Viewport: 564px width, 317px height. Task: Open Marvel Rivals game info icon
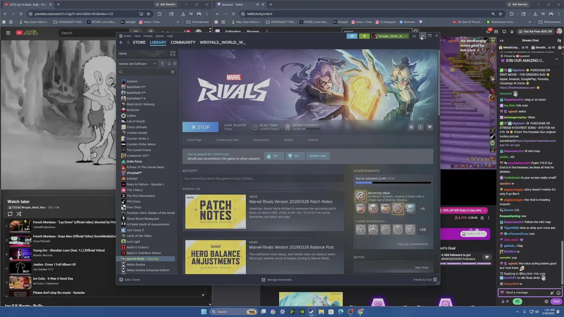click(420, 127)
